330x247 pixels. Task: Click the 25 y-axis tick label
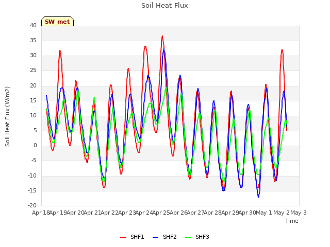point(33,70)
